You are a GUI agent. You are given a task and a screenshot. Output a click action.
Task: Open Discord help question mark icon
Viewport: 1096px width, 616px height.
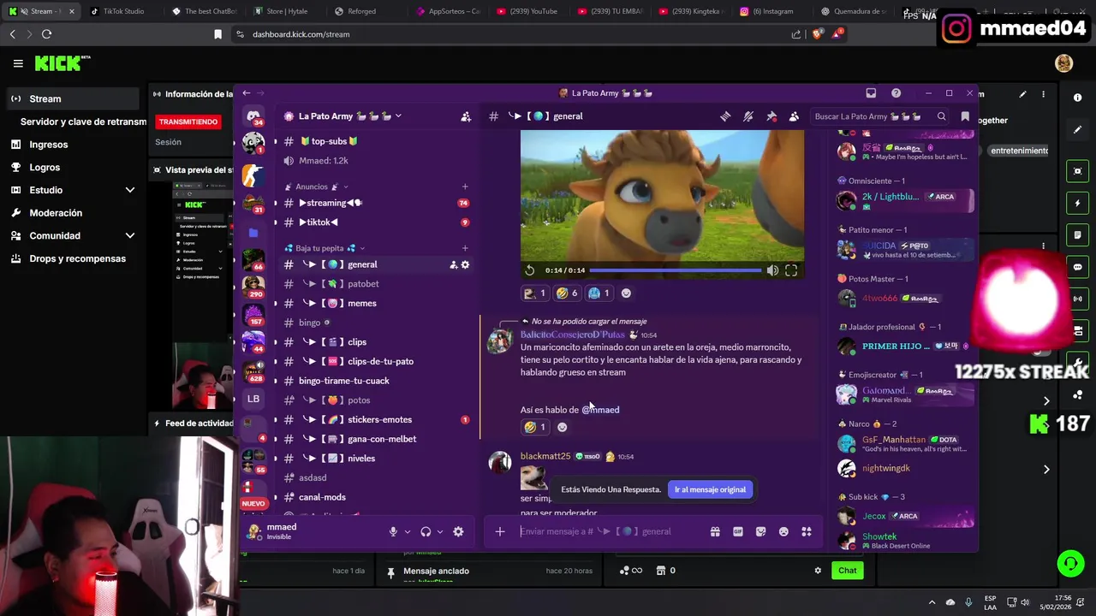(x=896, y=92)
